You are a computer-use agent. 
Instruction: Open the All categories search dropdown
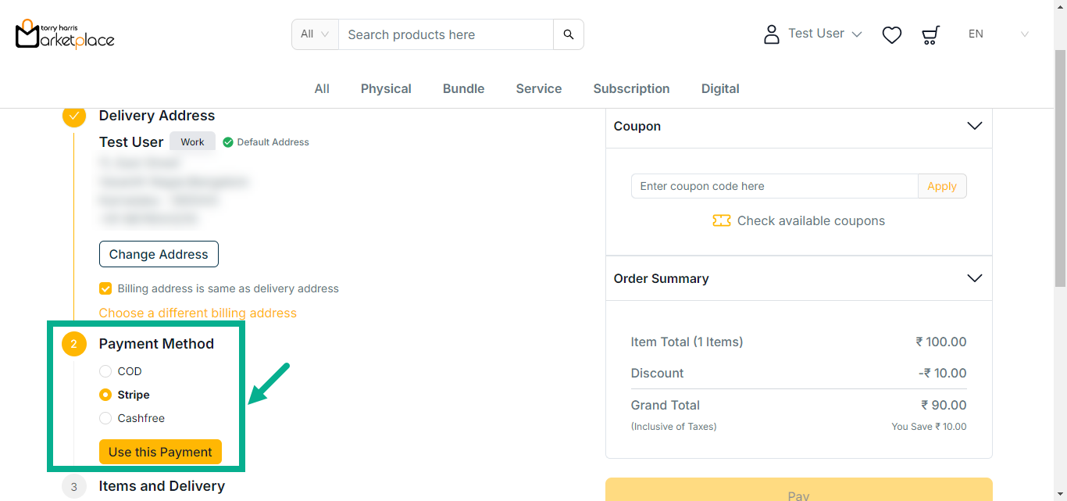pyautogui.click(x=315, y=34)
